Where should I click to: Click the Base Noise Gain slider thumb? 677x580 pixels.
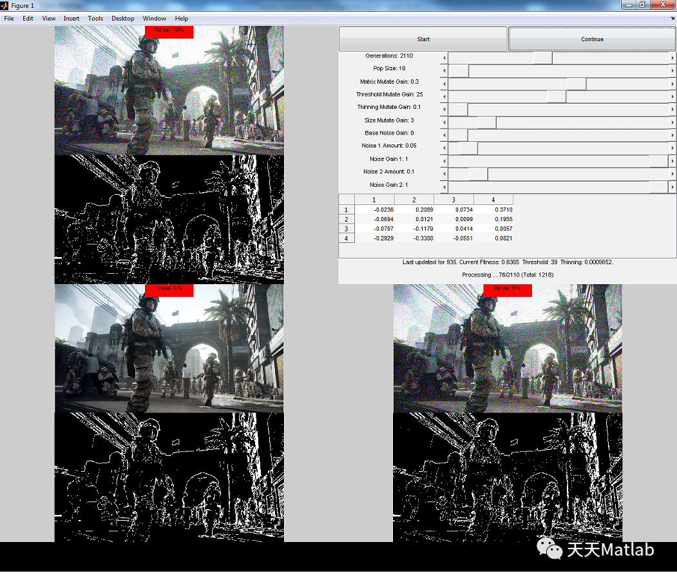click(x=459, y=135)
